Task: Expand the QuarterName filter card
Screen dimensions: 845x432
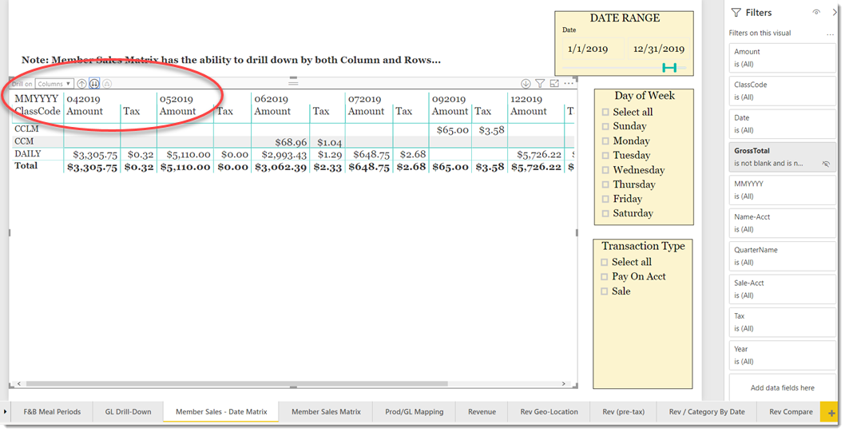Action: point(782,256)
